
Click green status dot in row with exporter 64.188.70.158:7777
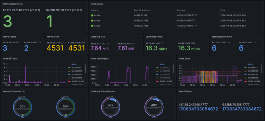92,20
